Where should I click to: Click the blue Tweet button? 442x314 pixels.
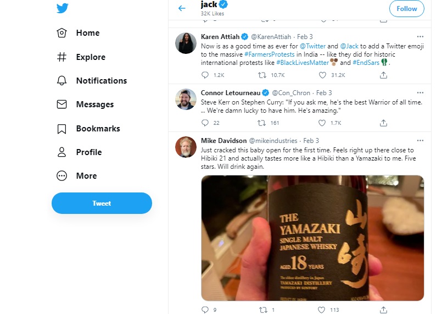[x=102, y=203]
